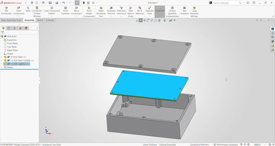Switch to the Assembly tab

29,20
